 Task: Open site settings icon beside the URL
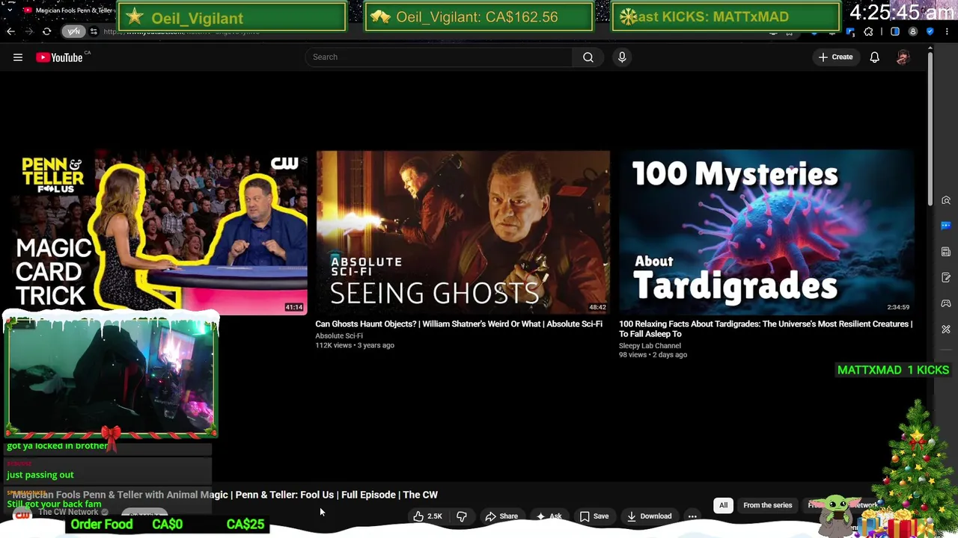tap(94, 31)
